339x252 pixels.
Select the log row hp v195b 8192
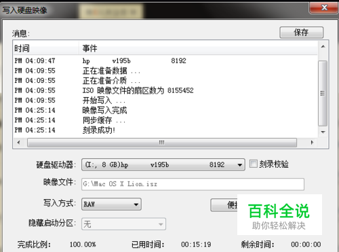(x=165, y=61)
